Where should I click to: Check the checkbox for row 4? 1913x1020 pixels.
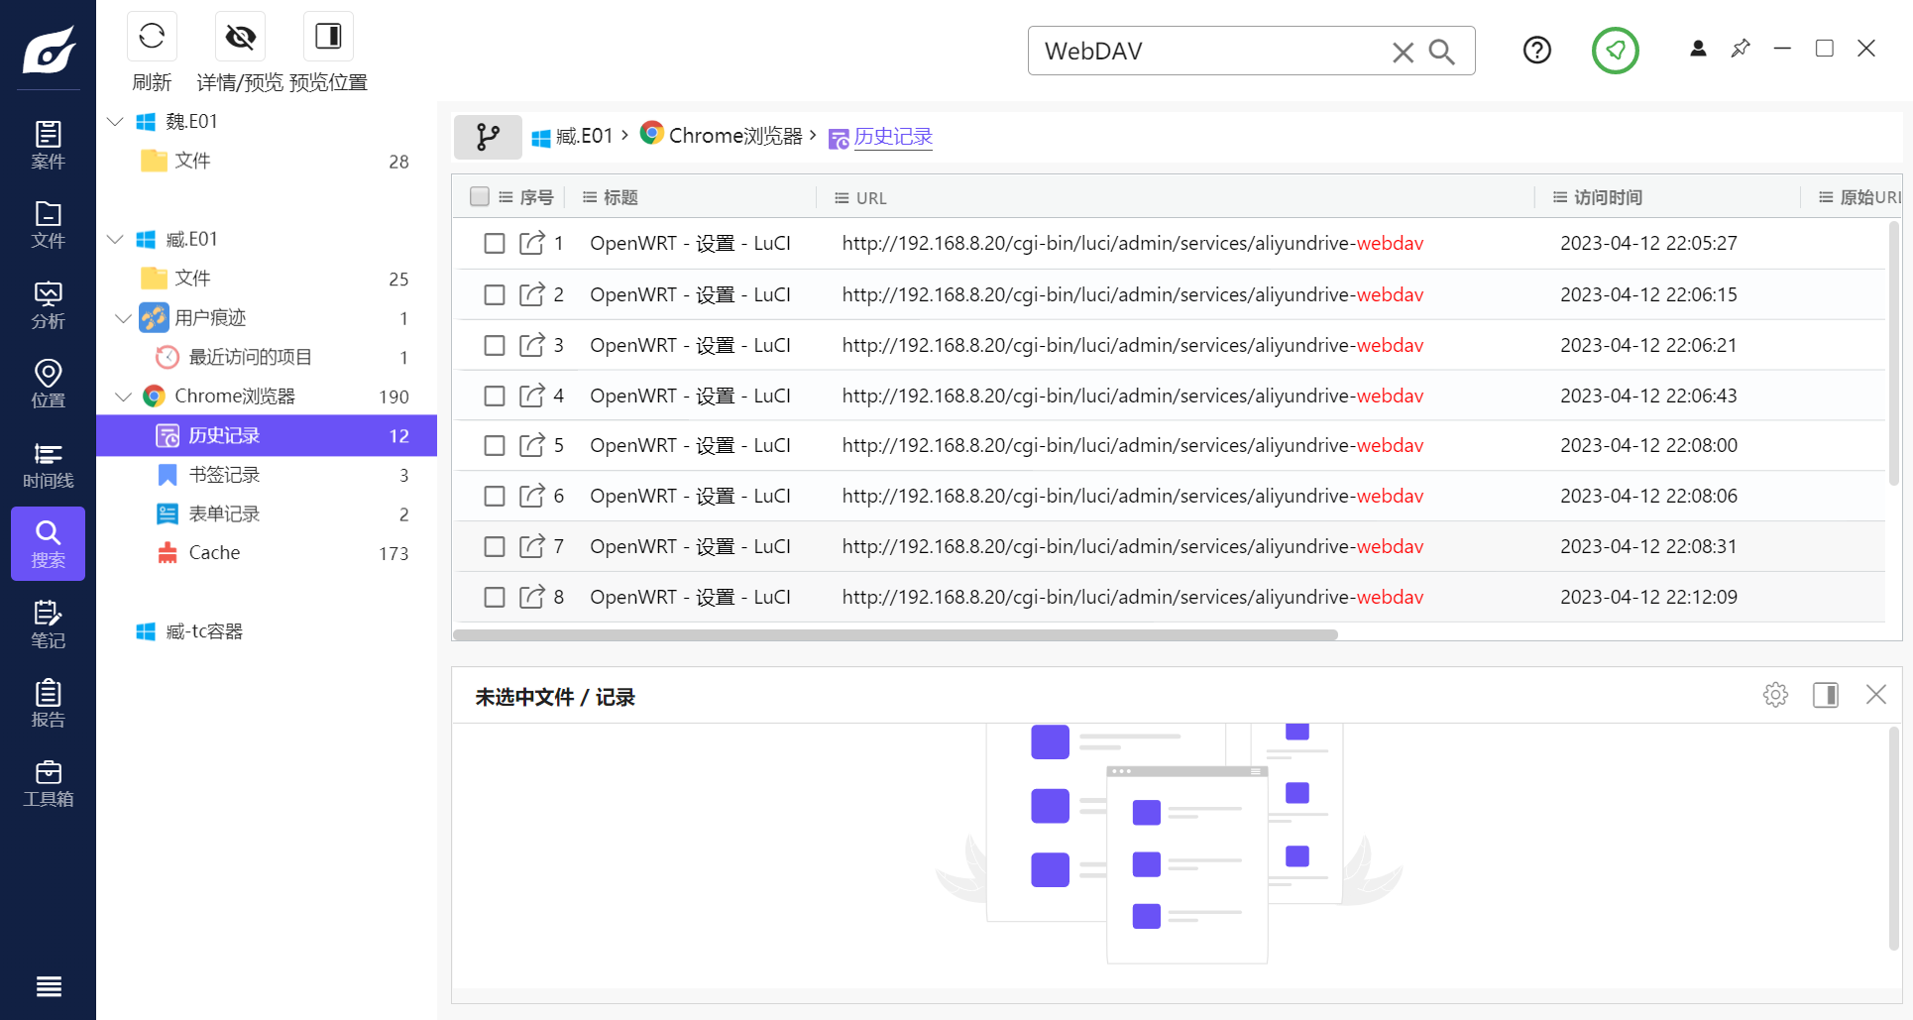495,396
